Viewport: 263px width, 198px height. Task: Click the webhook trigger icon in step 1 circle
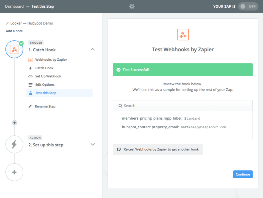point(14,49)
